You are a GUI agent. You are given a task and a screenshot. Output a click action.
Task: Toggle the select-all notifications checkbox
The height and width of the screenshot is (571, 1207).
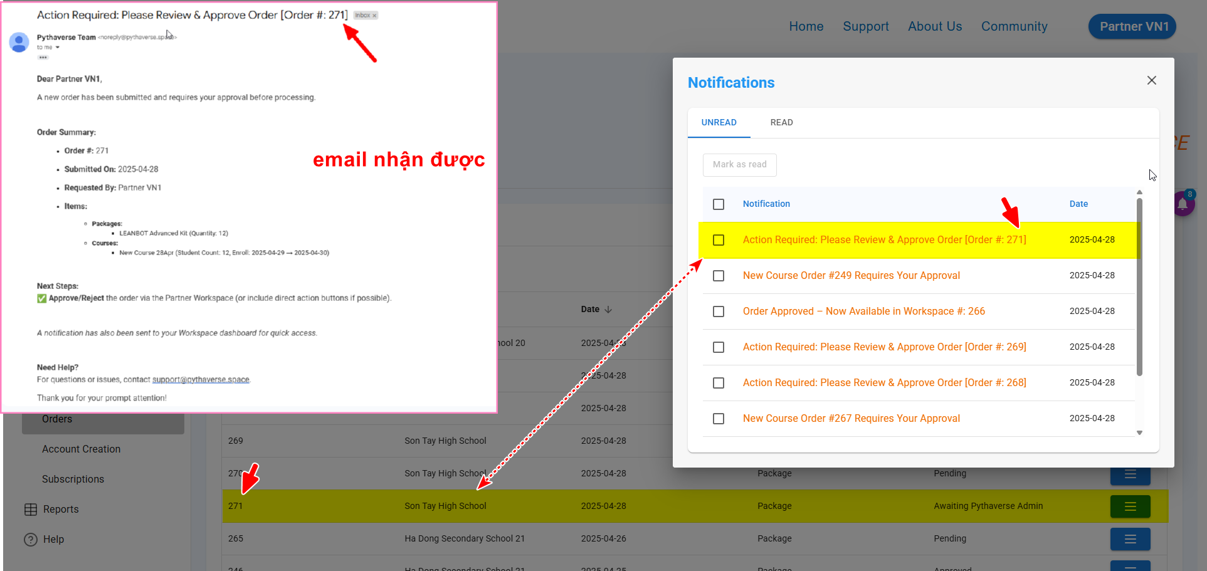[x=719, y=204]
